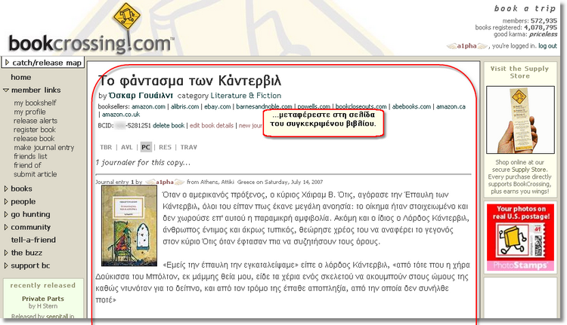Open the Private Parts recently released book
The height and width of the screenshot is (325, 567).
click(x=41, y=299)
